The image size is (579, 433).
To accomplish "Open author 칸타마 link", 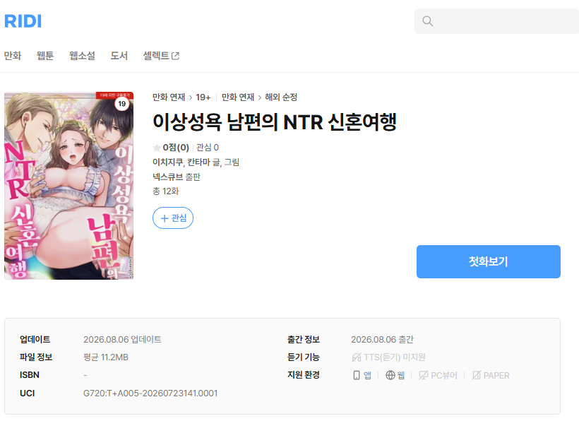I will tap(198, 162).
